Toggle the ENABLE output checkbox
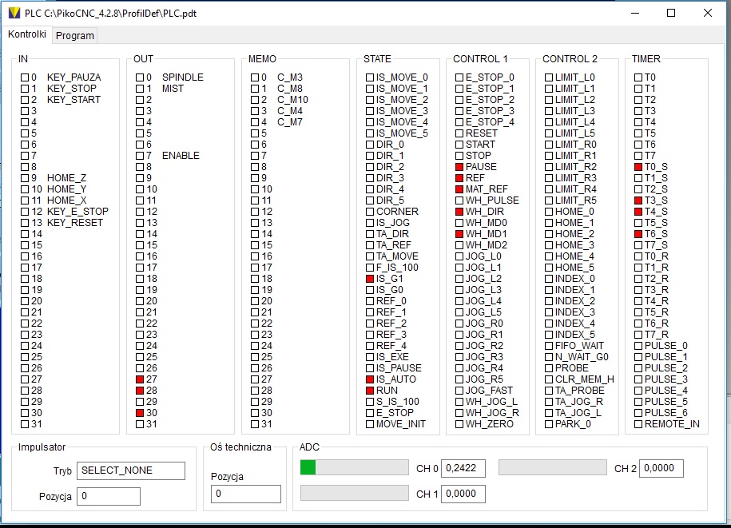The image size is (731, 528). pos(140,156)
